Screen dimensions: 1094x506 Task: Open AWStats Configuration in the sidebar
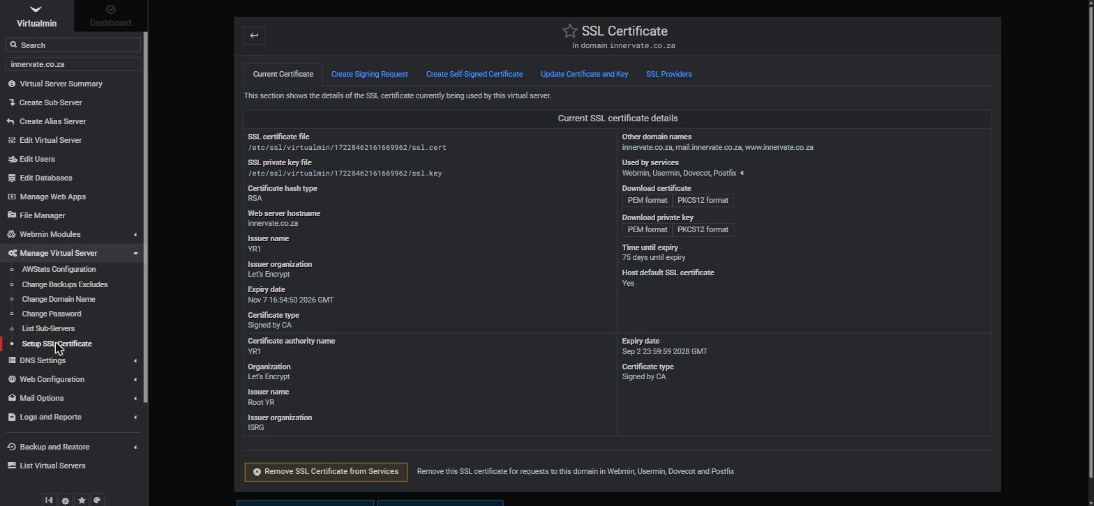click(x=59, y=269)
